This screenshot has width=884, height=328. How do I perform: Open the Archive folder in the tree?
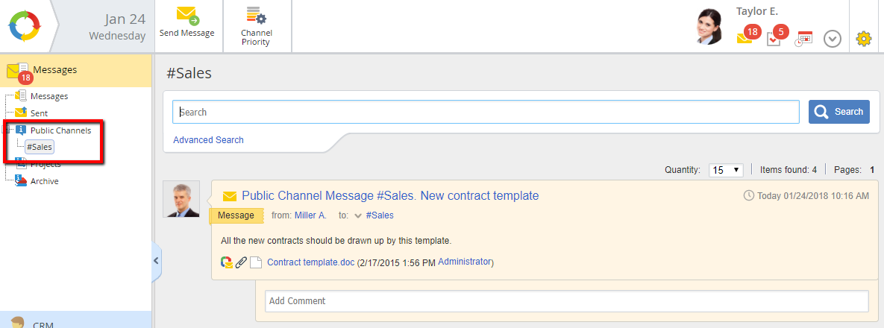point(44,181)
